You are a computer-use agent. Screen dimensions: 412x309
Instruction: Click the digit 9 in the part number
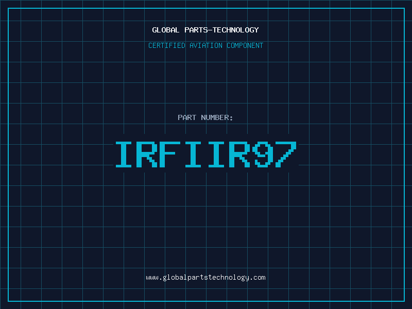click(263, 154)
